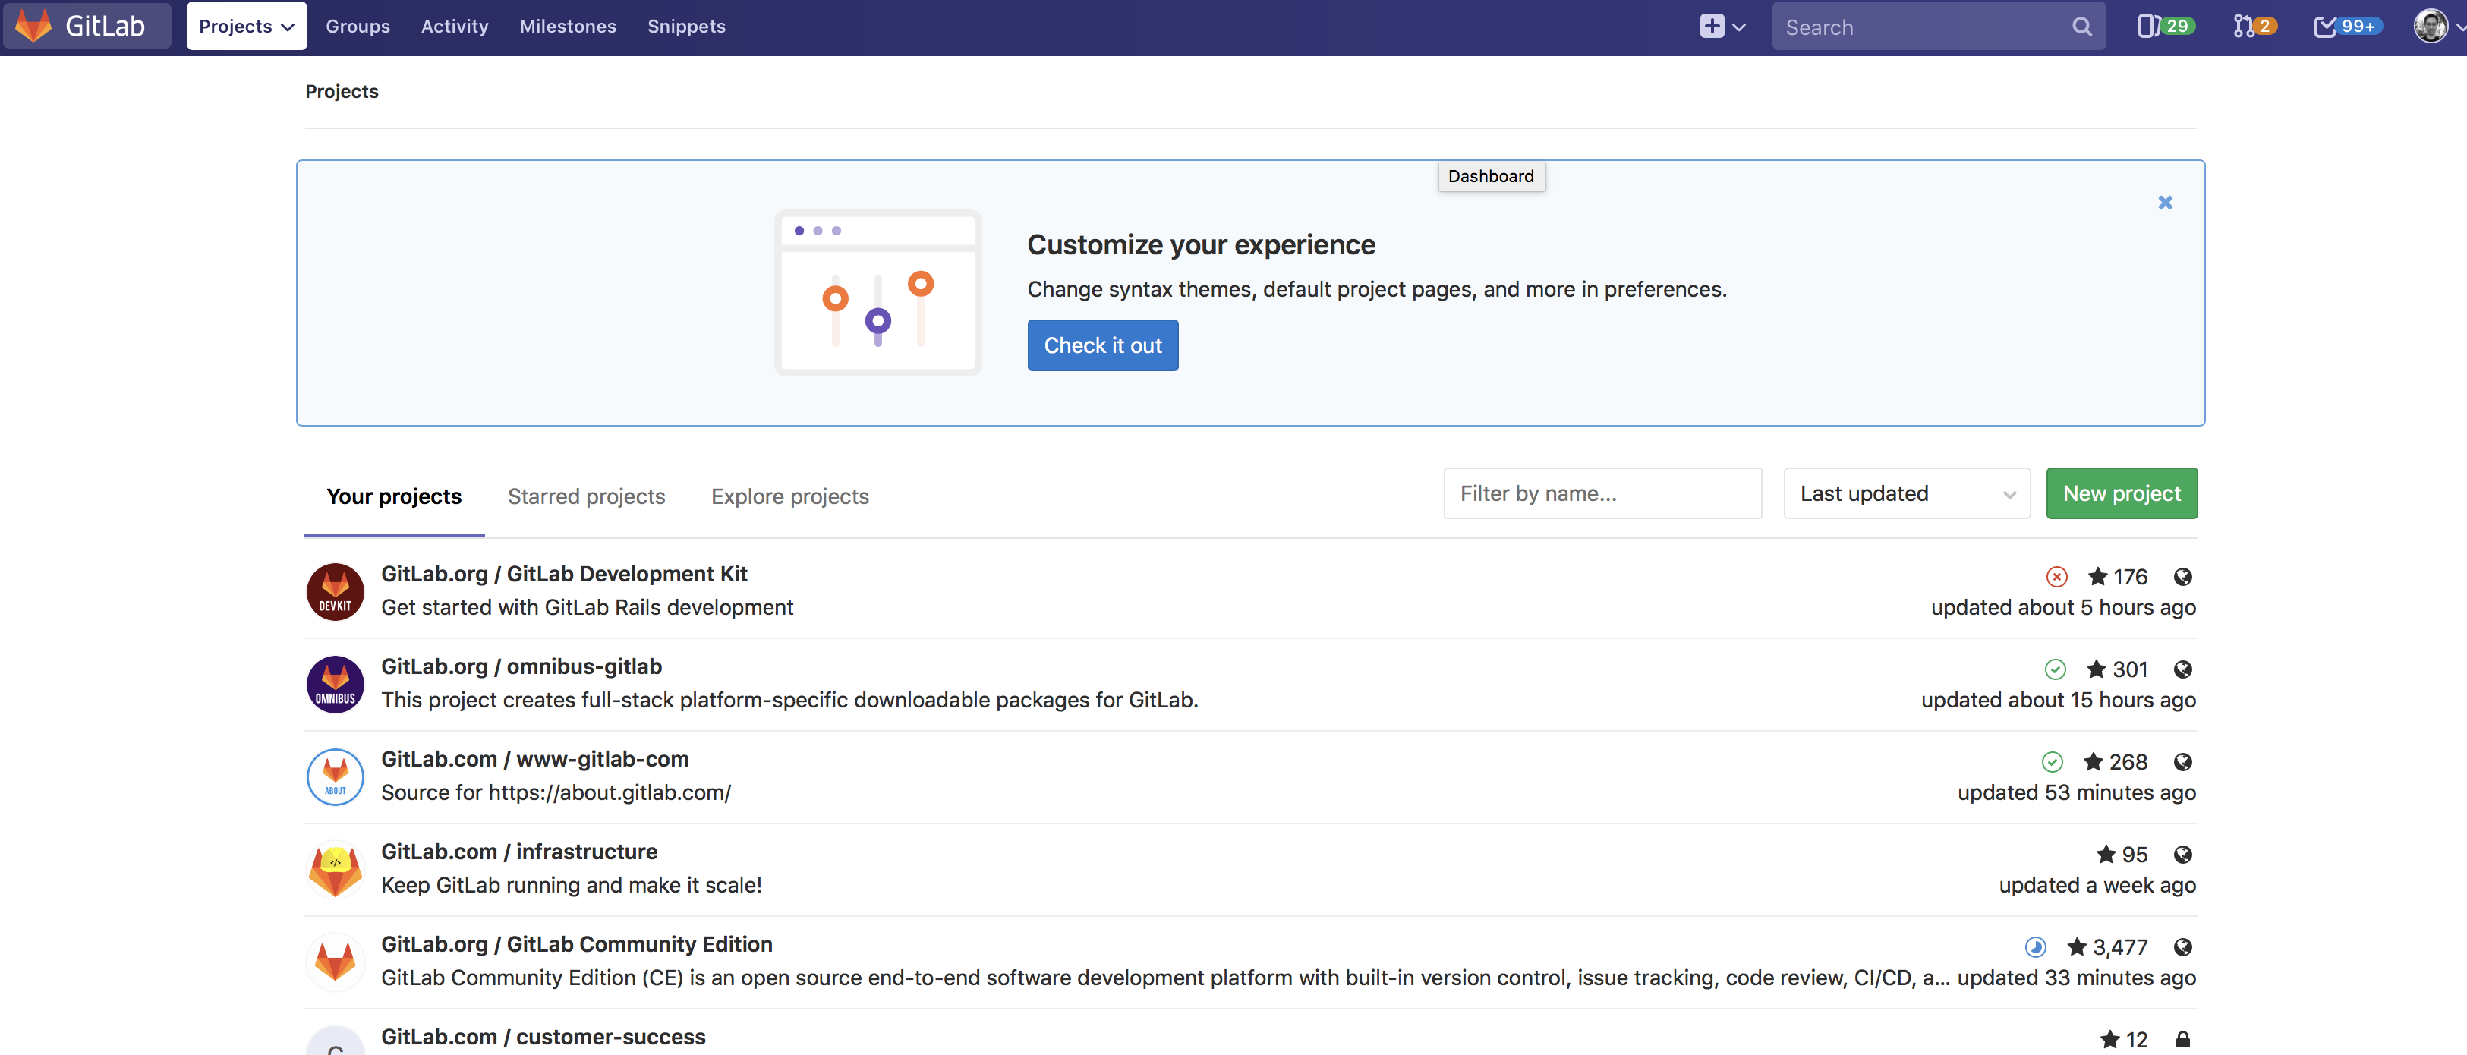Click the star icon showing 12
This screenshot has width=2467, height=1055.
pos(2109,1039)
